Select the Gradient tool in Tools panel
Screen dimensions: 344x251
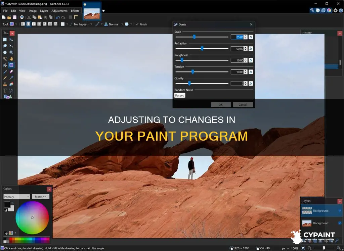tap(11, 65)
